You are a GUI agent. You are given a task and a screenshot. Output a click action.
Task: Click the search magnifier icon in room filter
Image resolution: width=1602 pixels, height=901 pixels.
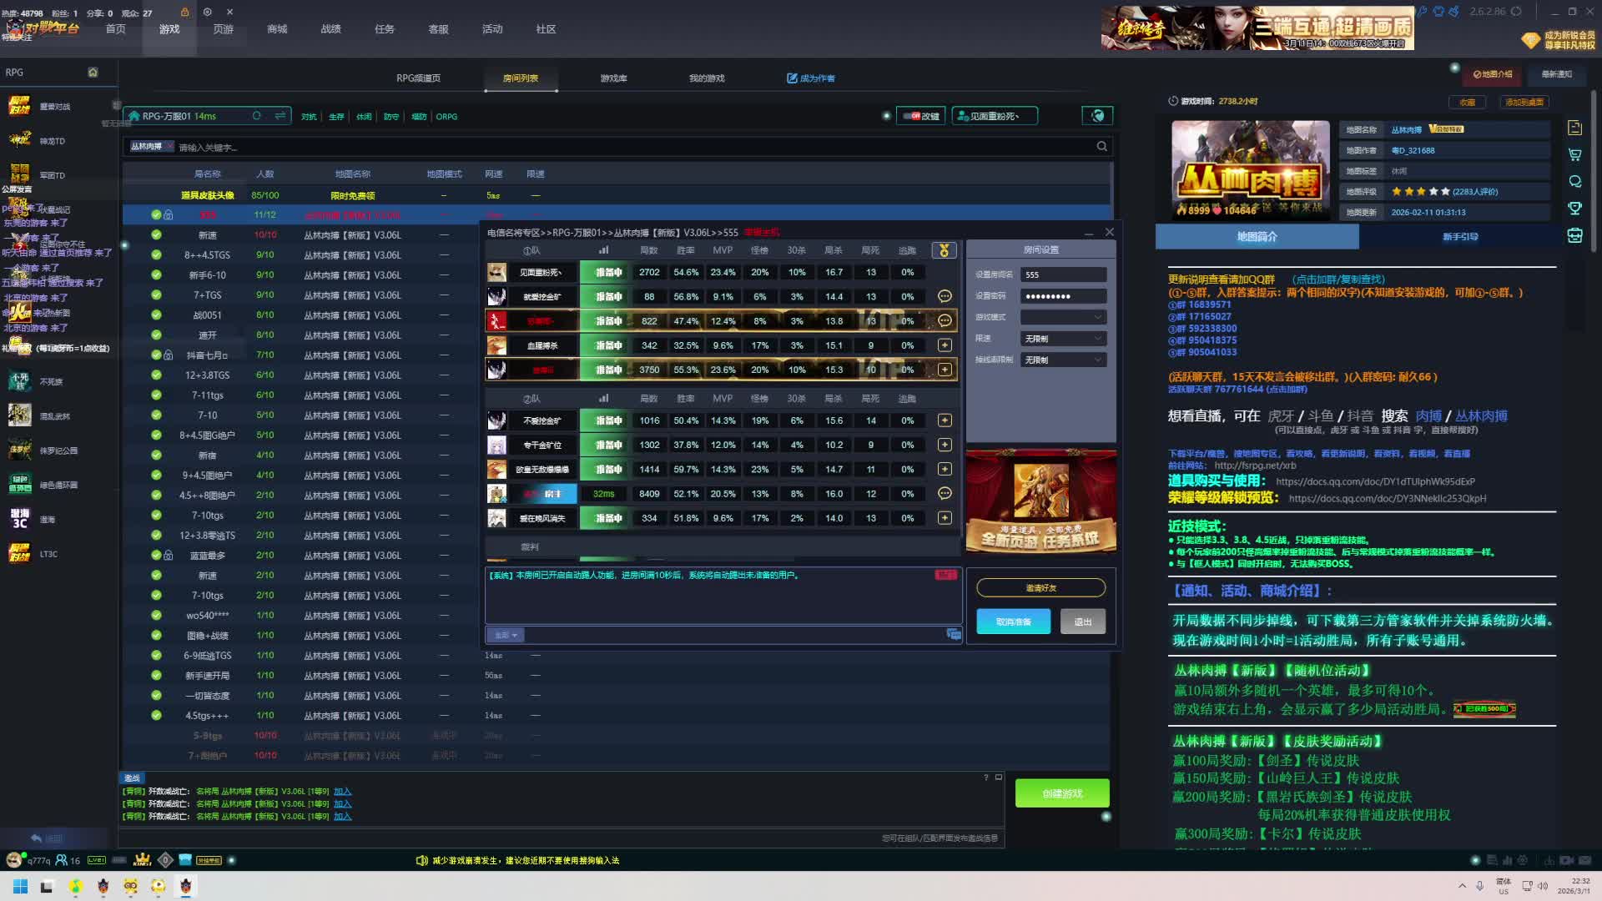point(1101,147)
